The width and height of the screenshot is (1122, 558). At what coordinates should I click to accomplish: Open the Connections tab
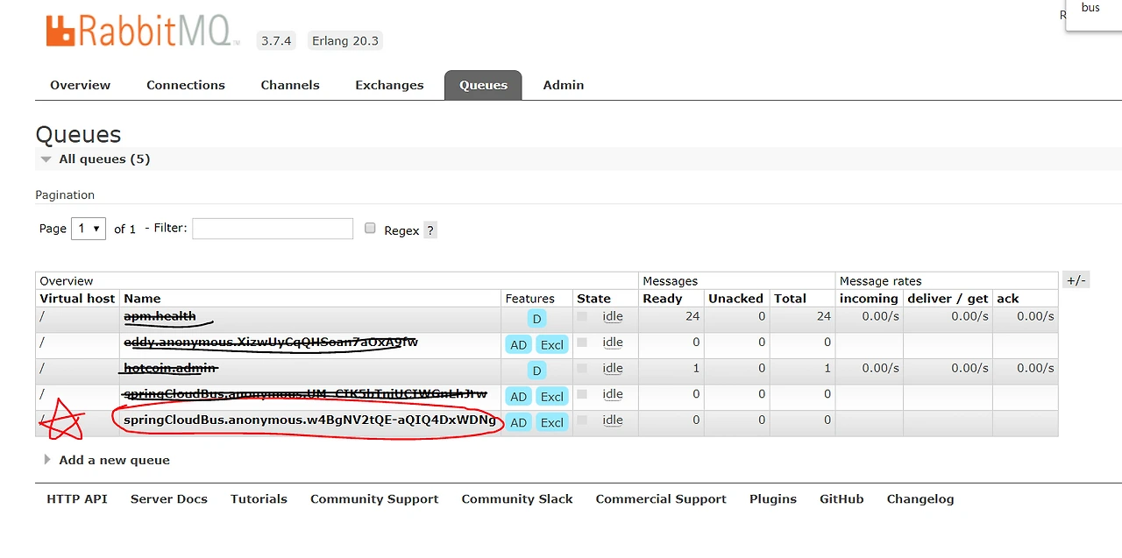186,85
